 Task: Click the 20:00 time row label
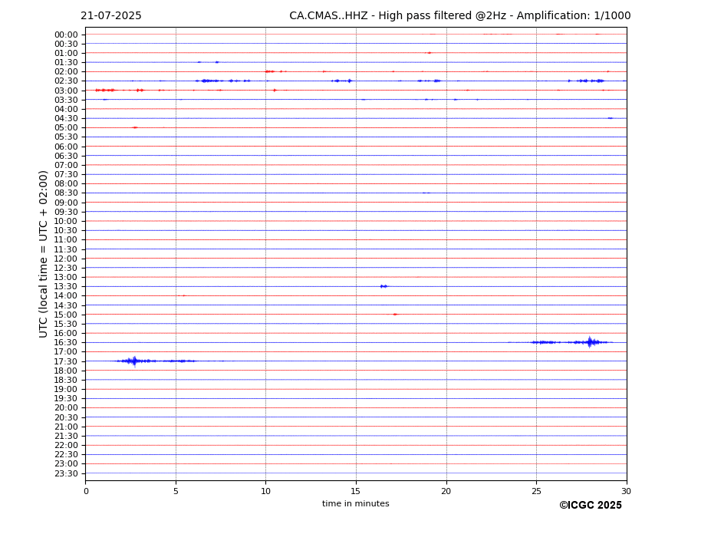click(66, 408)
